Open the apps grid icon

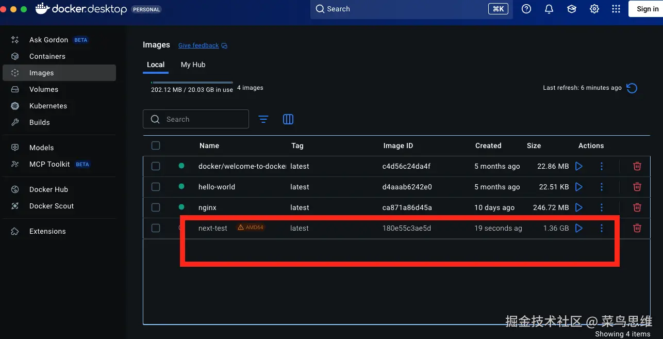616,9
